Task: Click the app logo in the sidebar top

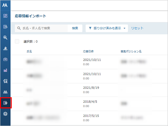Action: [x=5, y=5]
